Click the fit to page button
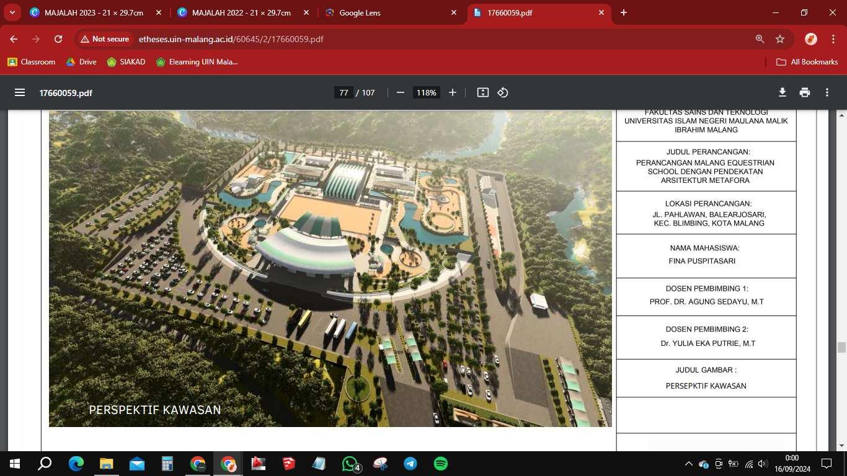 pos(483,92)
